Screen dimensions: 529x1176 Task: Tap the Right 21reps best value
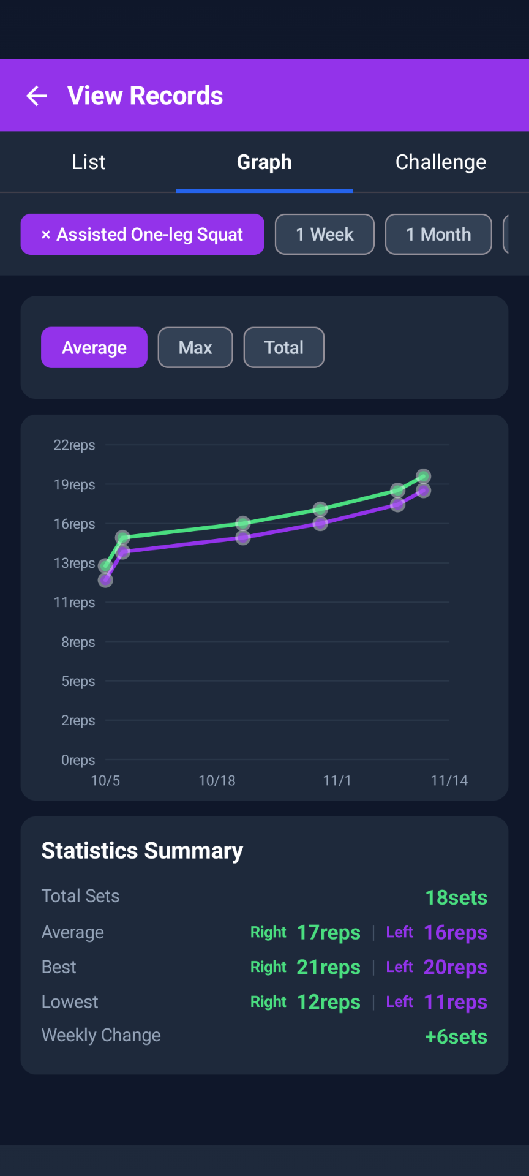coord(328,968)
